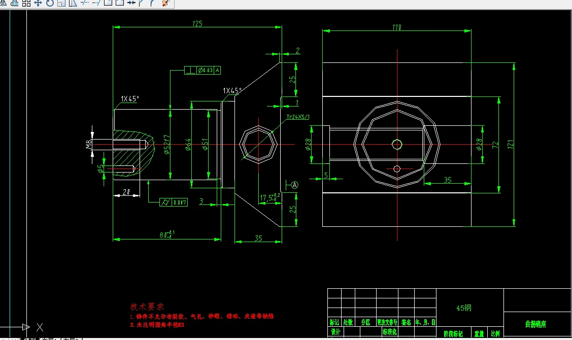Click the 技术要求 heading text

coord(148,307)
